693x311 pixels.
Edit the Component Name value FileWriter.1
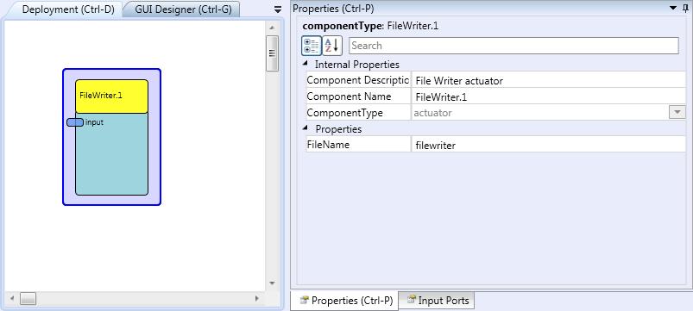[x=549, y=97]
